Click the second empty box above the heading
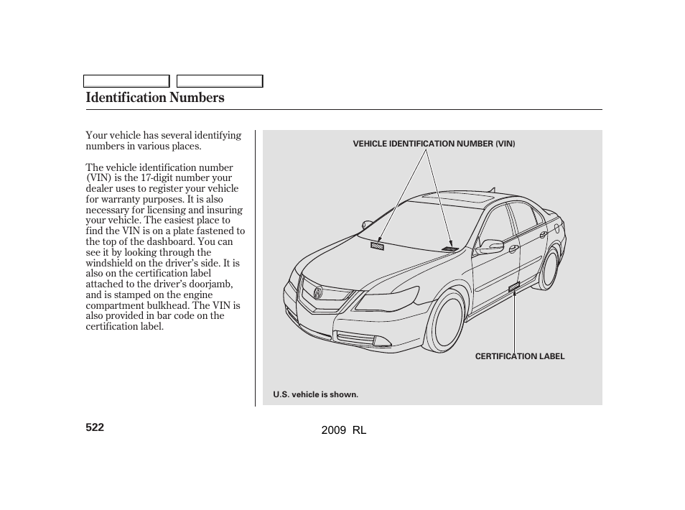 point(220,81)
